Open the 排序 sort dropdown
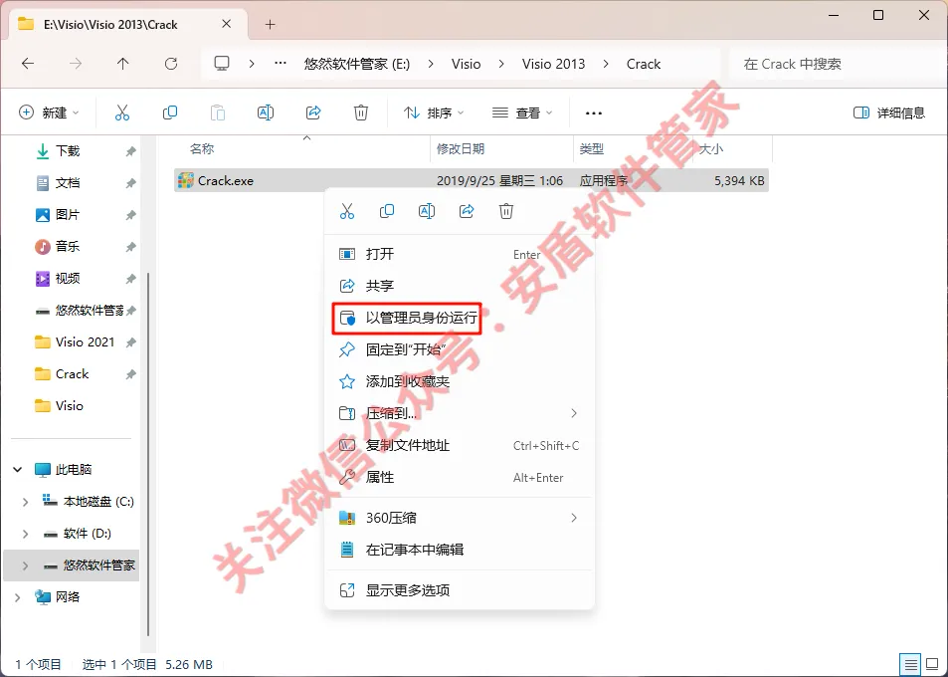The width and height of the screenshot is (948, 677). 434,113
